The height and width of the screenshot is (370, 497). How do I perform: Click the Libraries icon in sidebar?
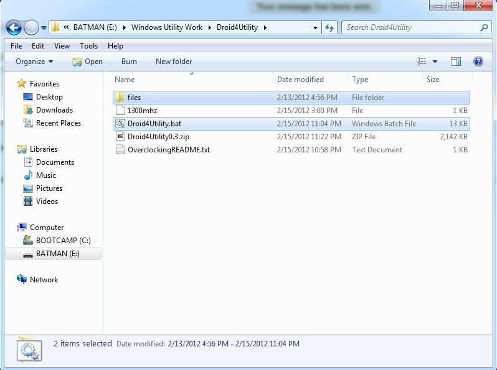tap(22, 149)
